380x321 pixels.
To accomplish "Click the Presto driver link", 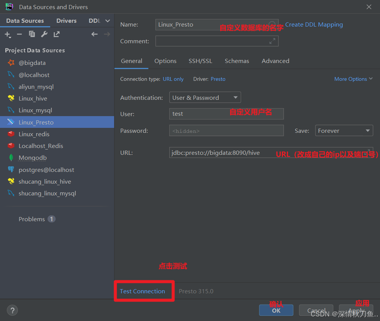I will click(218, 79).
